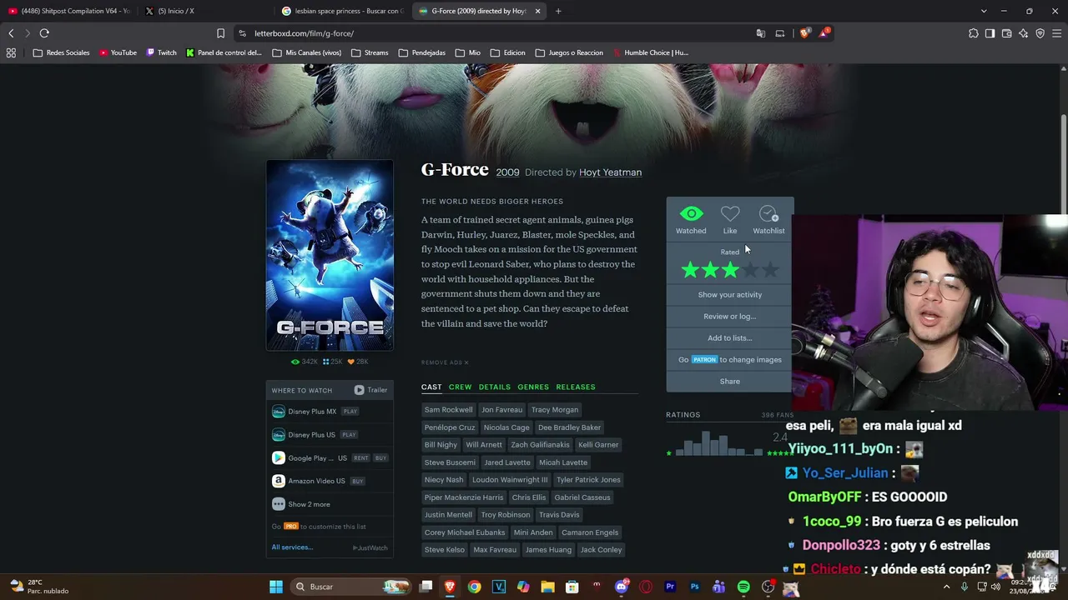Switch to the RELEASES tab
The height and width of the screenshot is (600, 1068).
576,387
